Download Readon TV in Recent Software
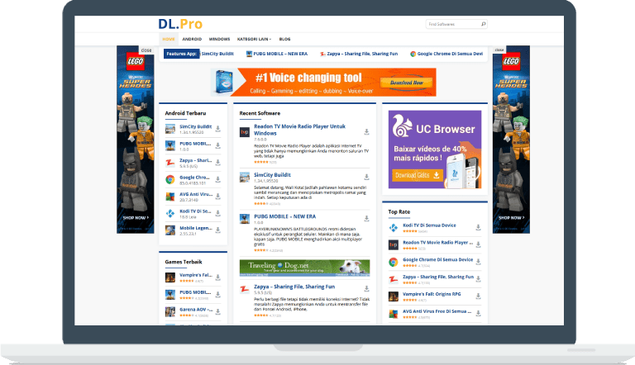The image size is (635, 365). [x=365, y=131]
